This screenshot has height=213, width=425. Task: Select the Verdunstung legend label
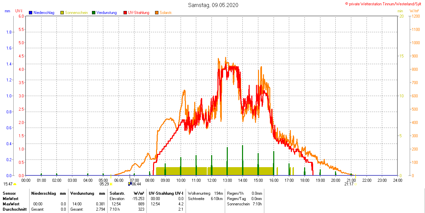pos(107,13)
